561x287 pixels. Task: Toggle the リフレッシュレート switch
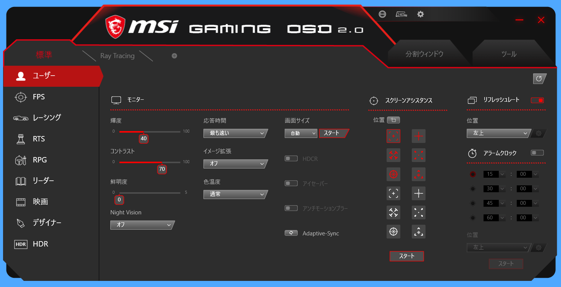[x=537, y=100]
